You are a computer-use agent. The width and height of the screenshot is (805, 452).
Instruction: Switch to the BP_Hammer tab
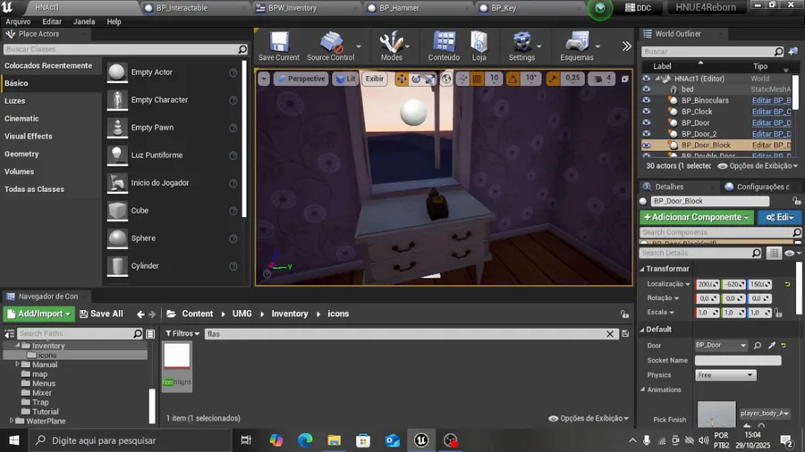(x=399, y=8)
